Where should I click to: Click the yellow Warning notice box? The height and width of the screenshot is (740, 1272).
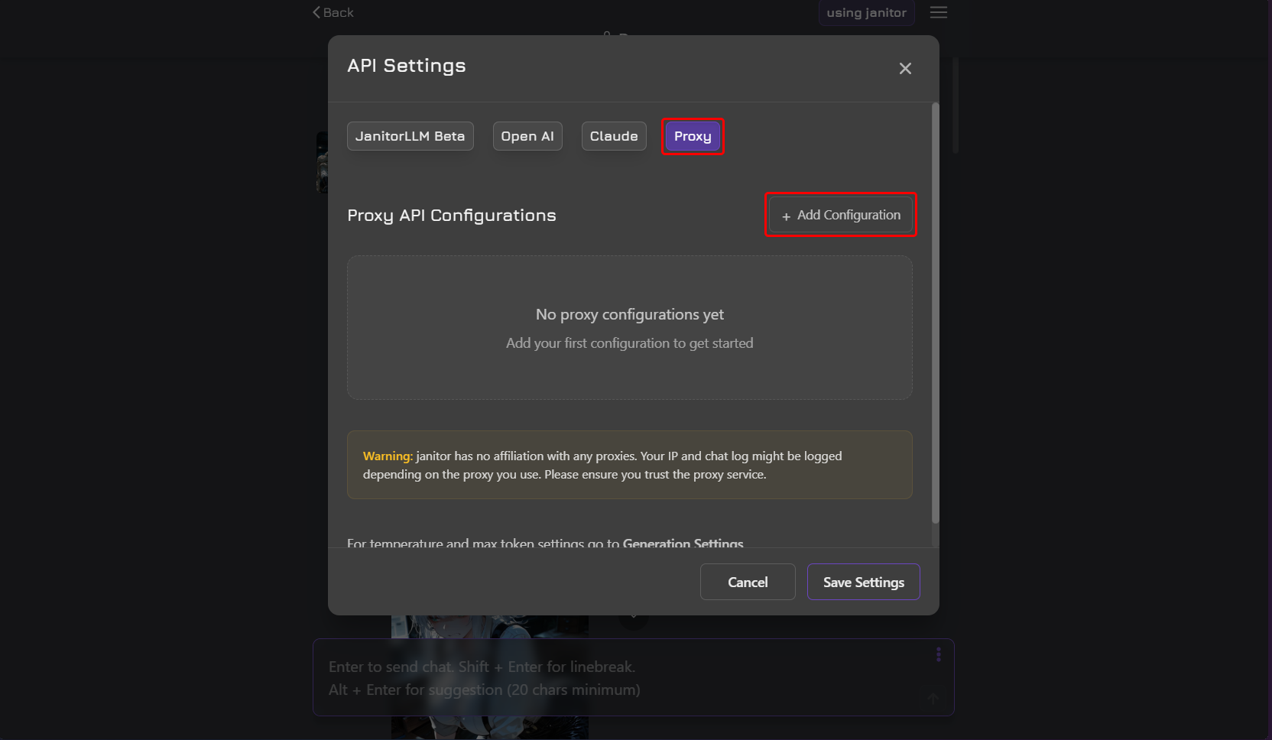click(x=629, y=465)
